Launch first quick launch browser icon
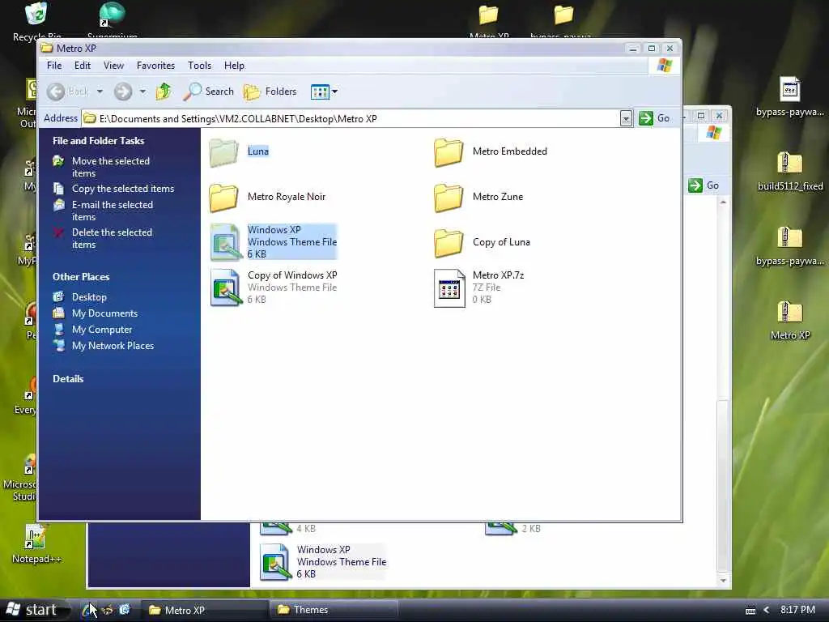Screen dimensions: 829x622 87,610
